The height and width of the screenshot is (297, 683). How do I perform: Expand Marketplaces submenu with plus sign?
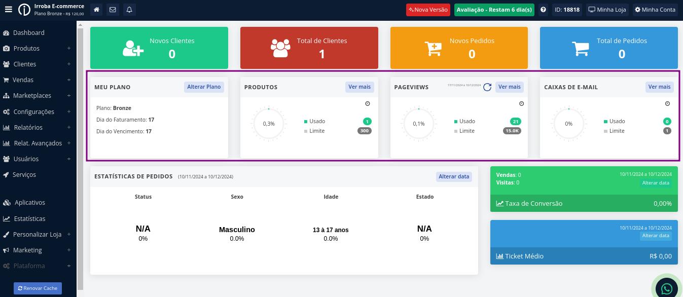point(69,96)
